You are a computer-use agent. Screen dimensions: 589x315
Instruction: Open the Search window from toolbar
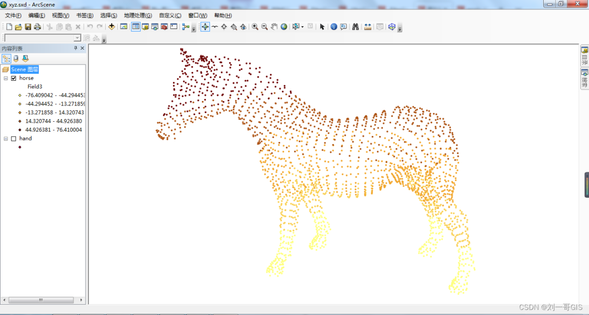[x=155, y=27]
